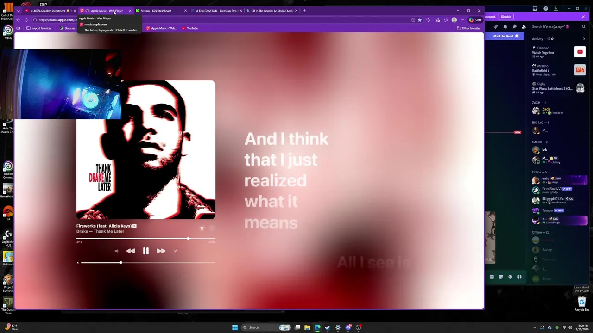The image size is (593, 333).
Task: Click Disable button in Discord banner
Action: pos(506,17)
